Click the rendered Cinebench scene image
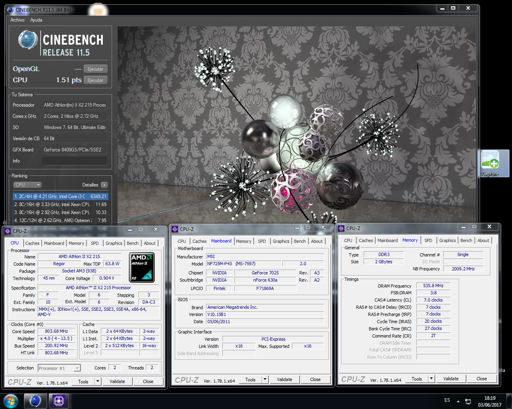Viewport: 512px width, 409px height. (297, 125)
